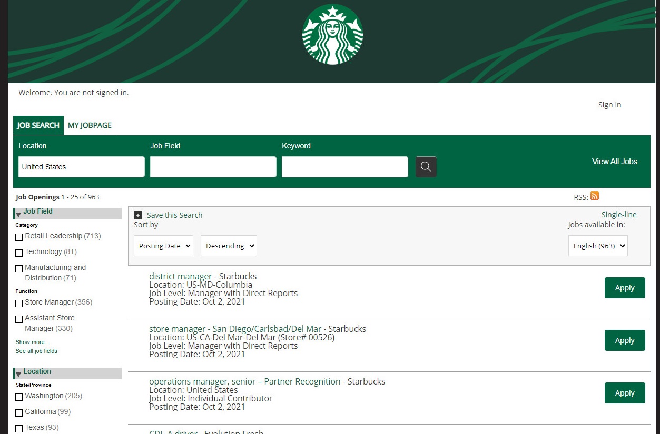Select the Washington state checkbox
Screen dimensions: 660x434
click(19, 397)
